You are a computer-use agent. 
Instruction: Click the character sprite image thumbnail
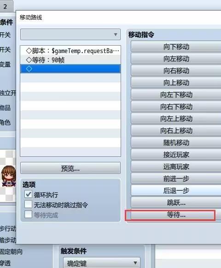(8, 176)
